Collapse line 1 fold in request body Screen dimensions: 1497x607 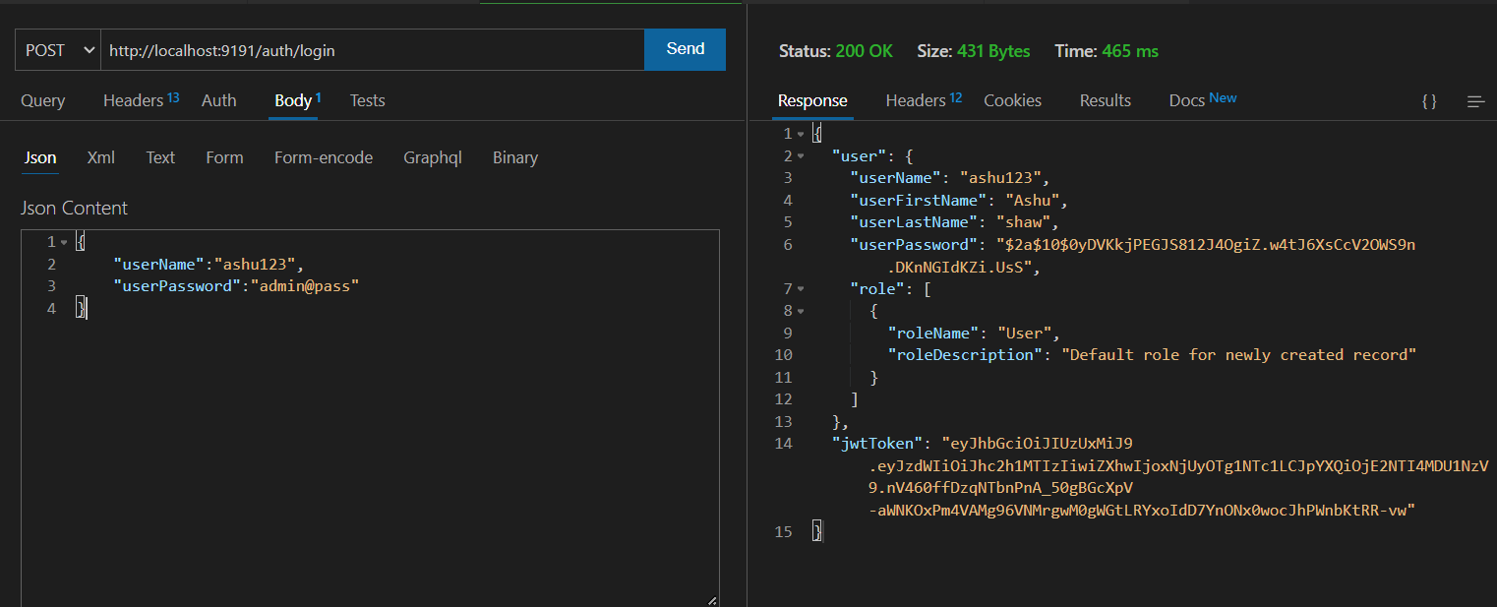click(x=64, y=242)
